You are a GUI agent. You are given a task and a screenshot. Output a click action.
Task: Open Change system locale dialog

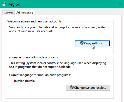pos(88,88)
